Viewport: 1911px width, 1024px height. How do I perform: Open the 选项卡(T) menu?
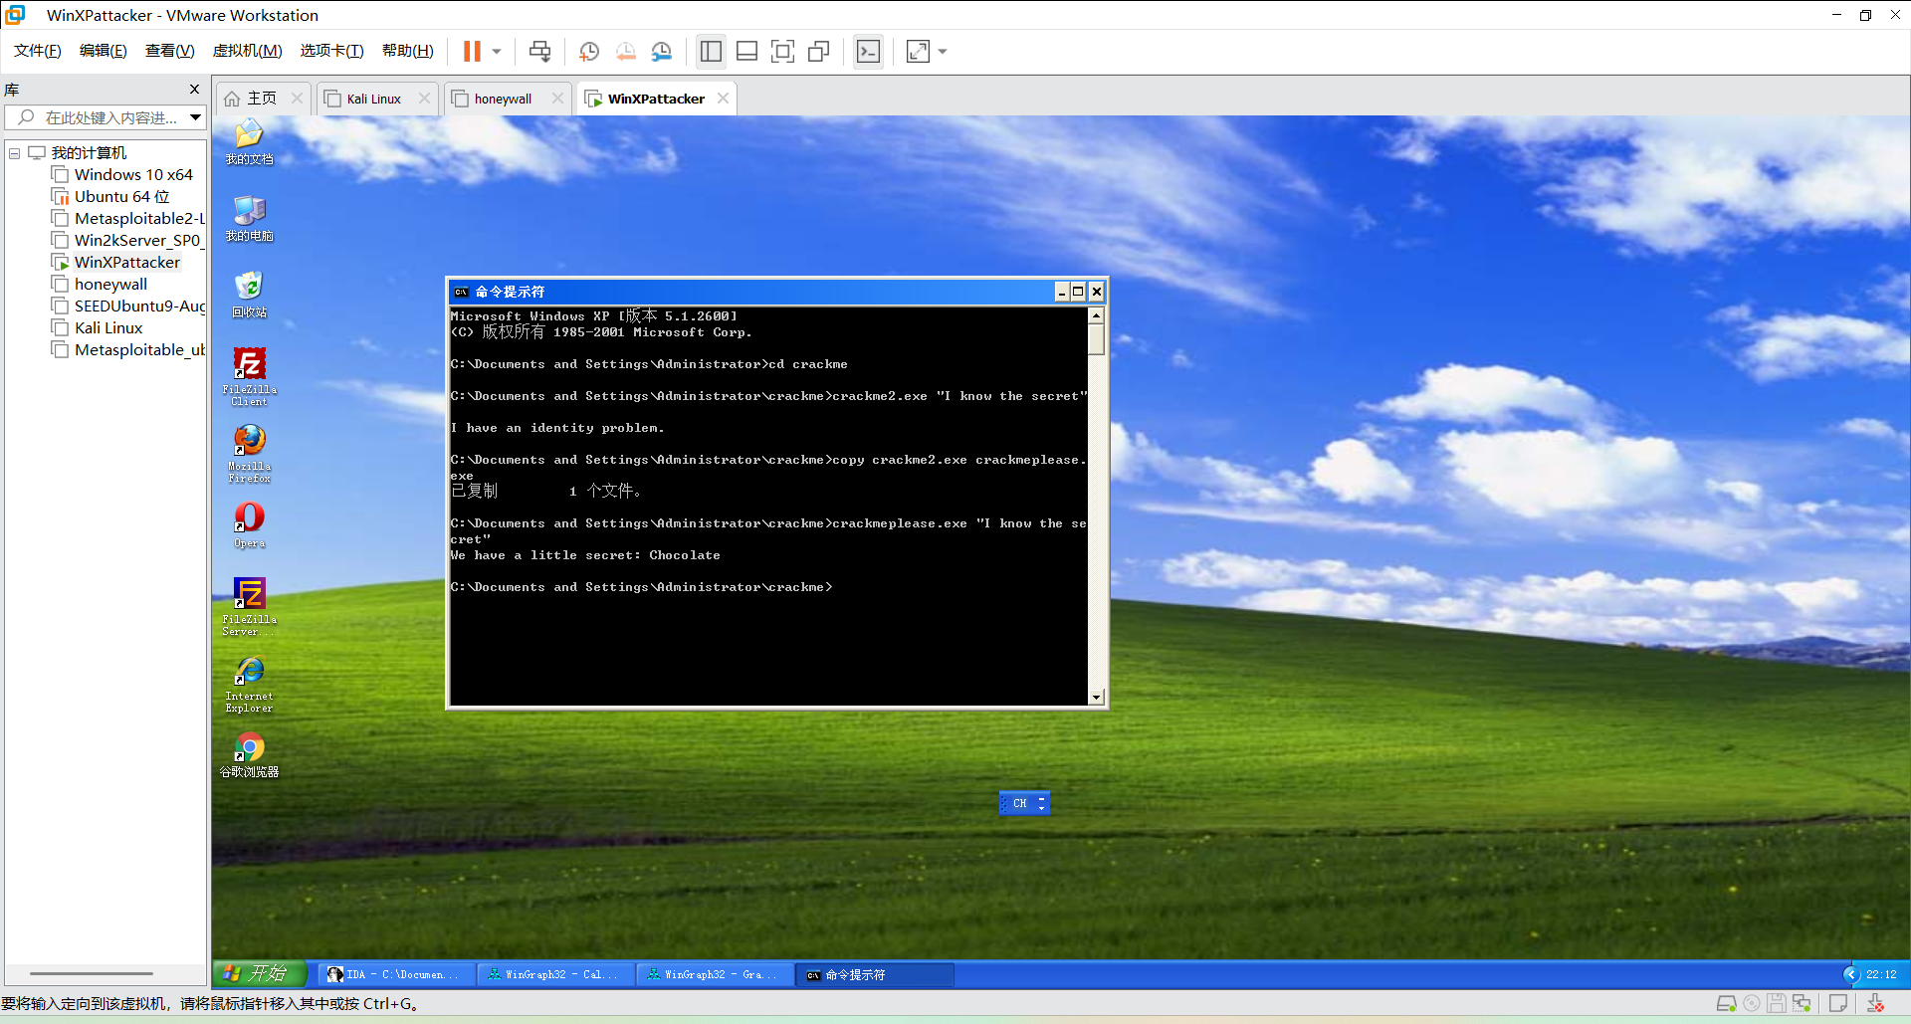(331, 51)
